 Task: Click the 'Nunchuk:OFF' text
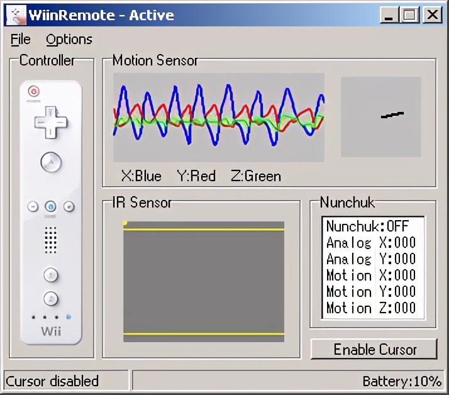click(368, 226)
